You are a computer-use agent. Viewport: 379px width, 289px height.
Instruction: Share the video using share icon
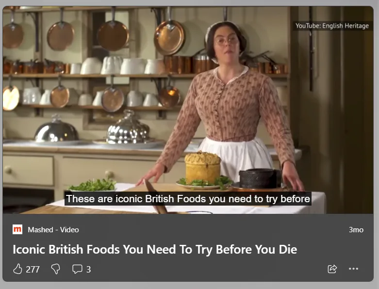pos(332,269)
